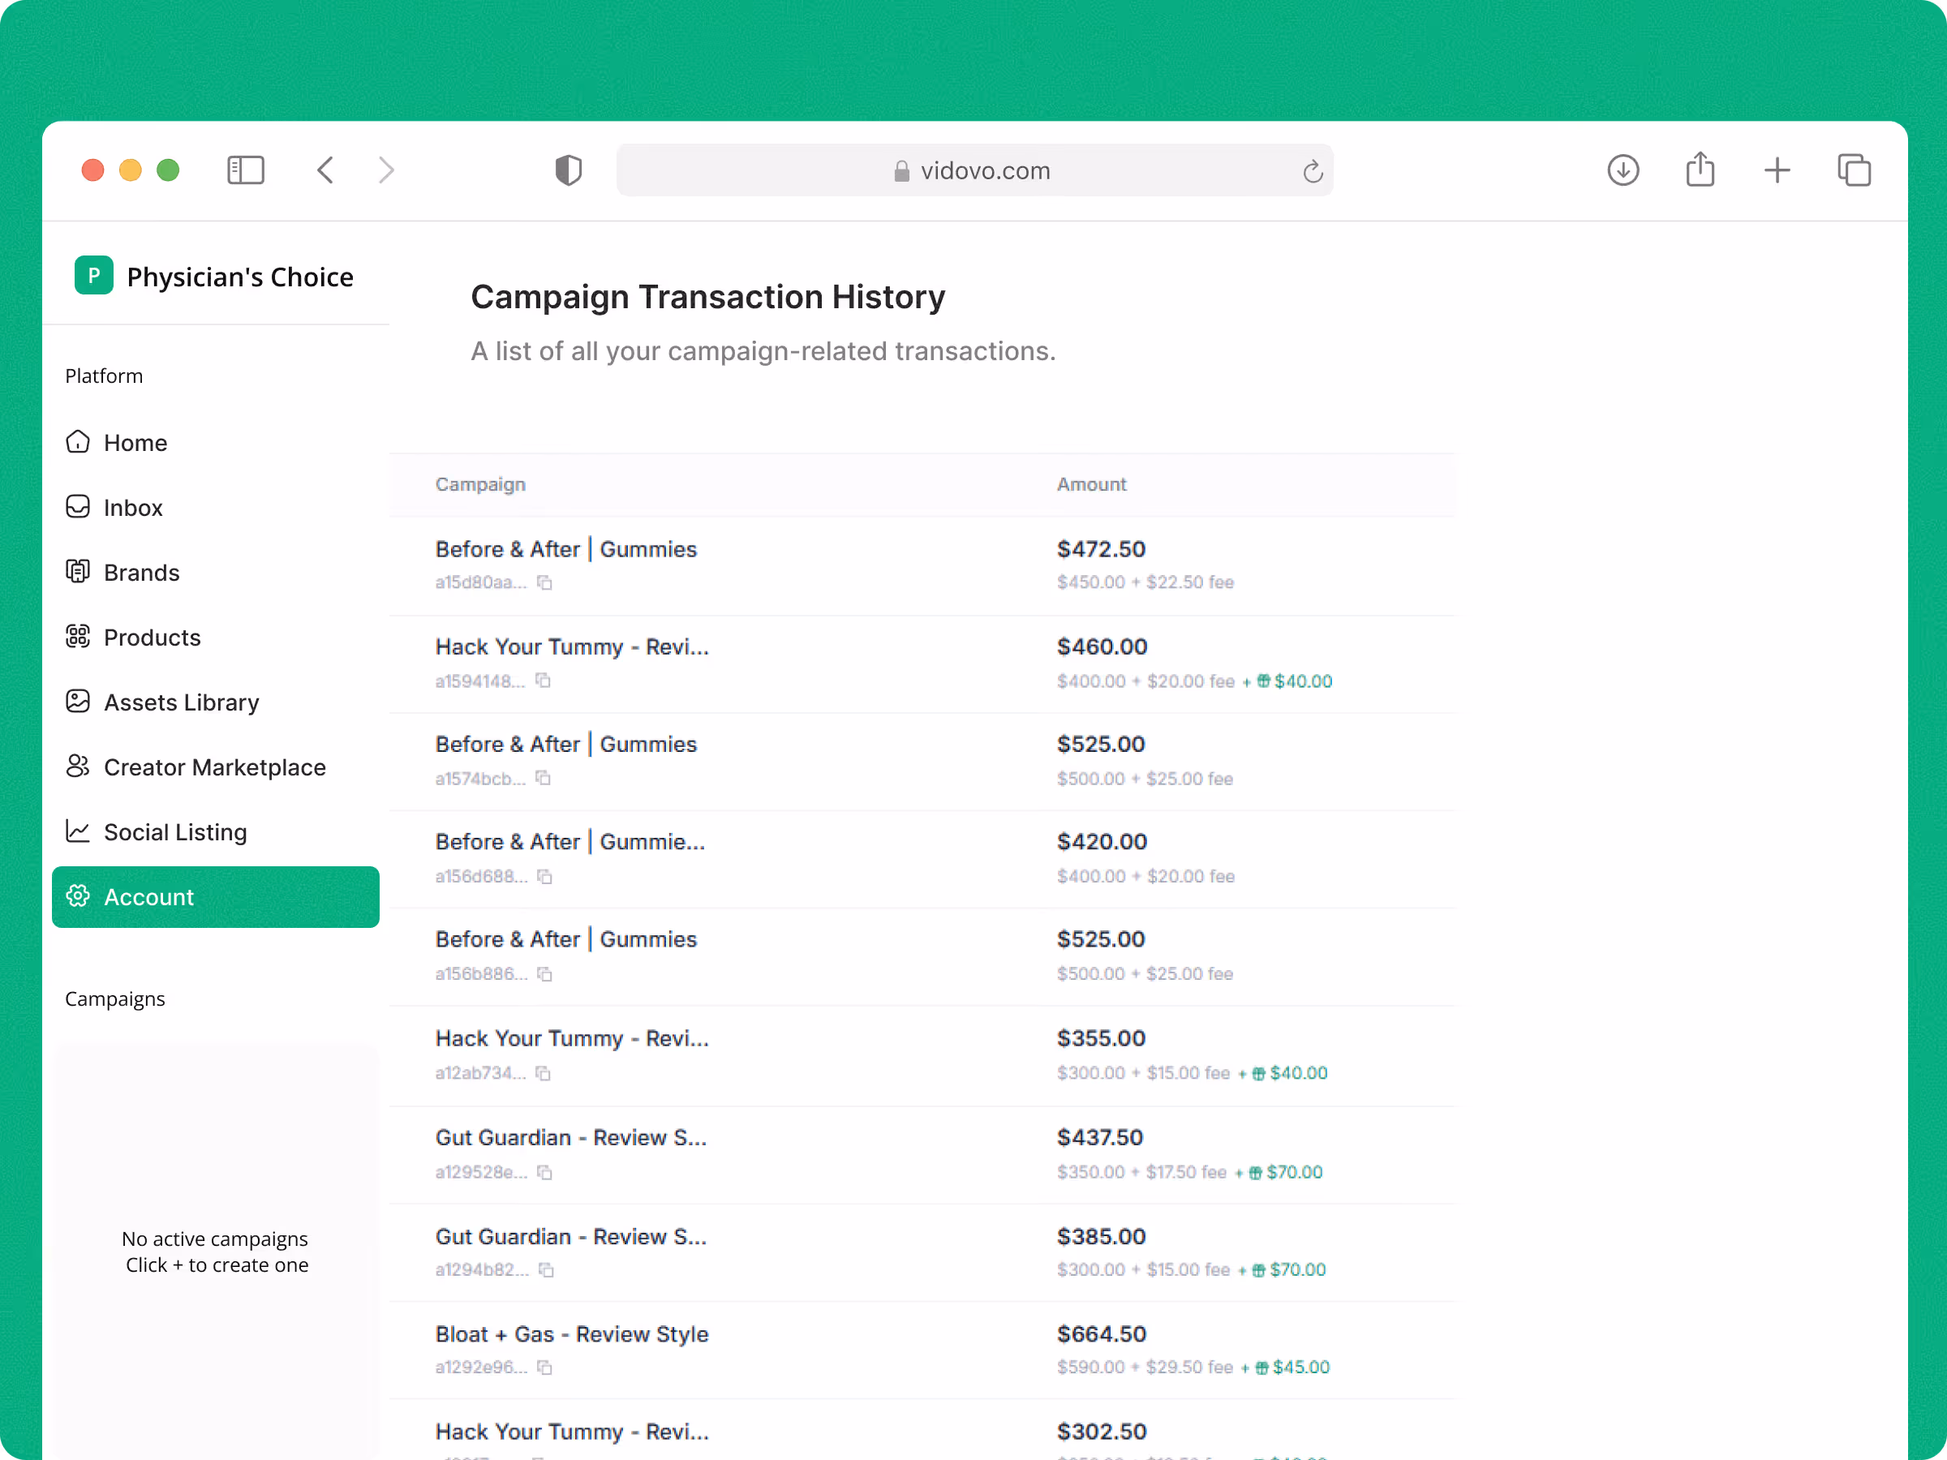Screen dimensions: 1947x1460
Task: Open the Hack Your Tummy campaign for $460.00
Action: (x=572, y=646)
